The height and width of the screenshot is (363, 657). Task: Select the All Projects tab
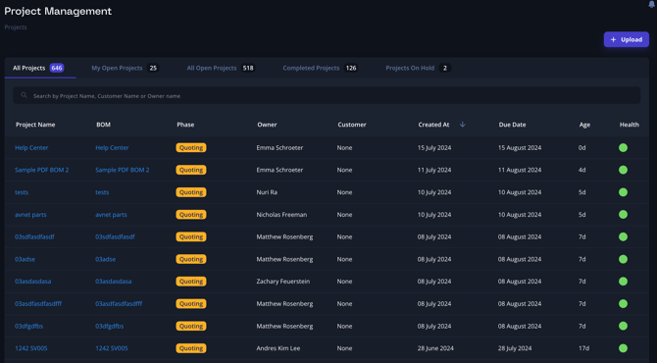point(38,68)
